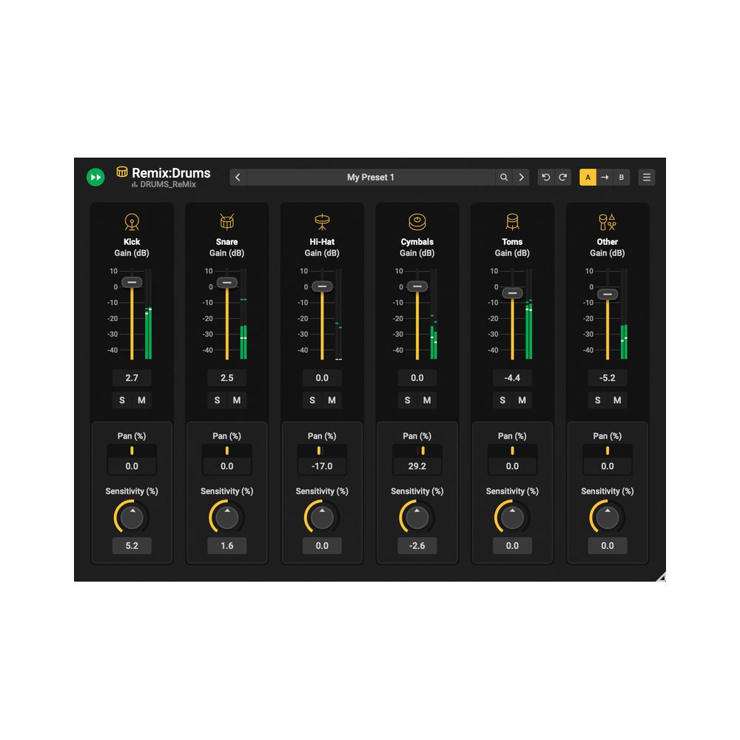Select the active A preset slot
Viewport: 740px width, 740px height.
tap(588, 178)
